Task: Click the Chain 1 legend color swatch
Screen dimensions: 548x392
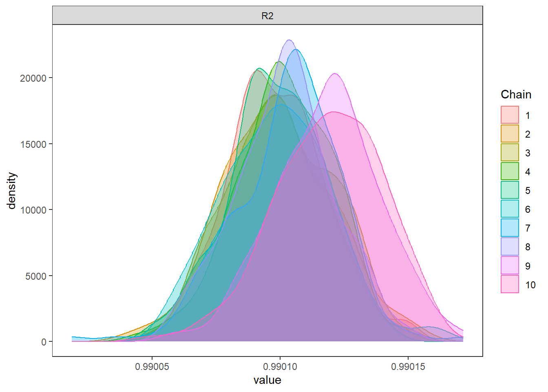Action: tap(510, 115)
